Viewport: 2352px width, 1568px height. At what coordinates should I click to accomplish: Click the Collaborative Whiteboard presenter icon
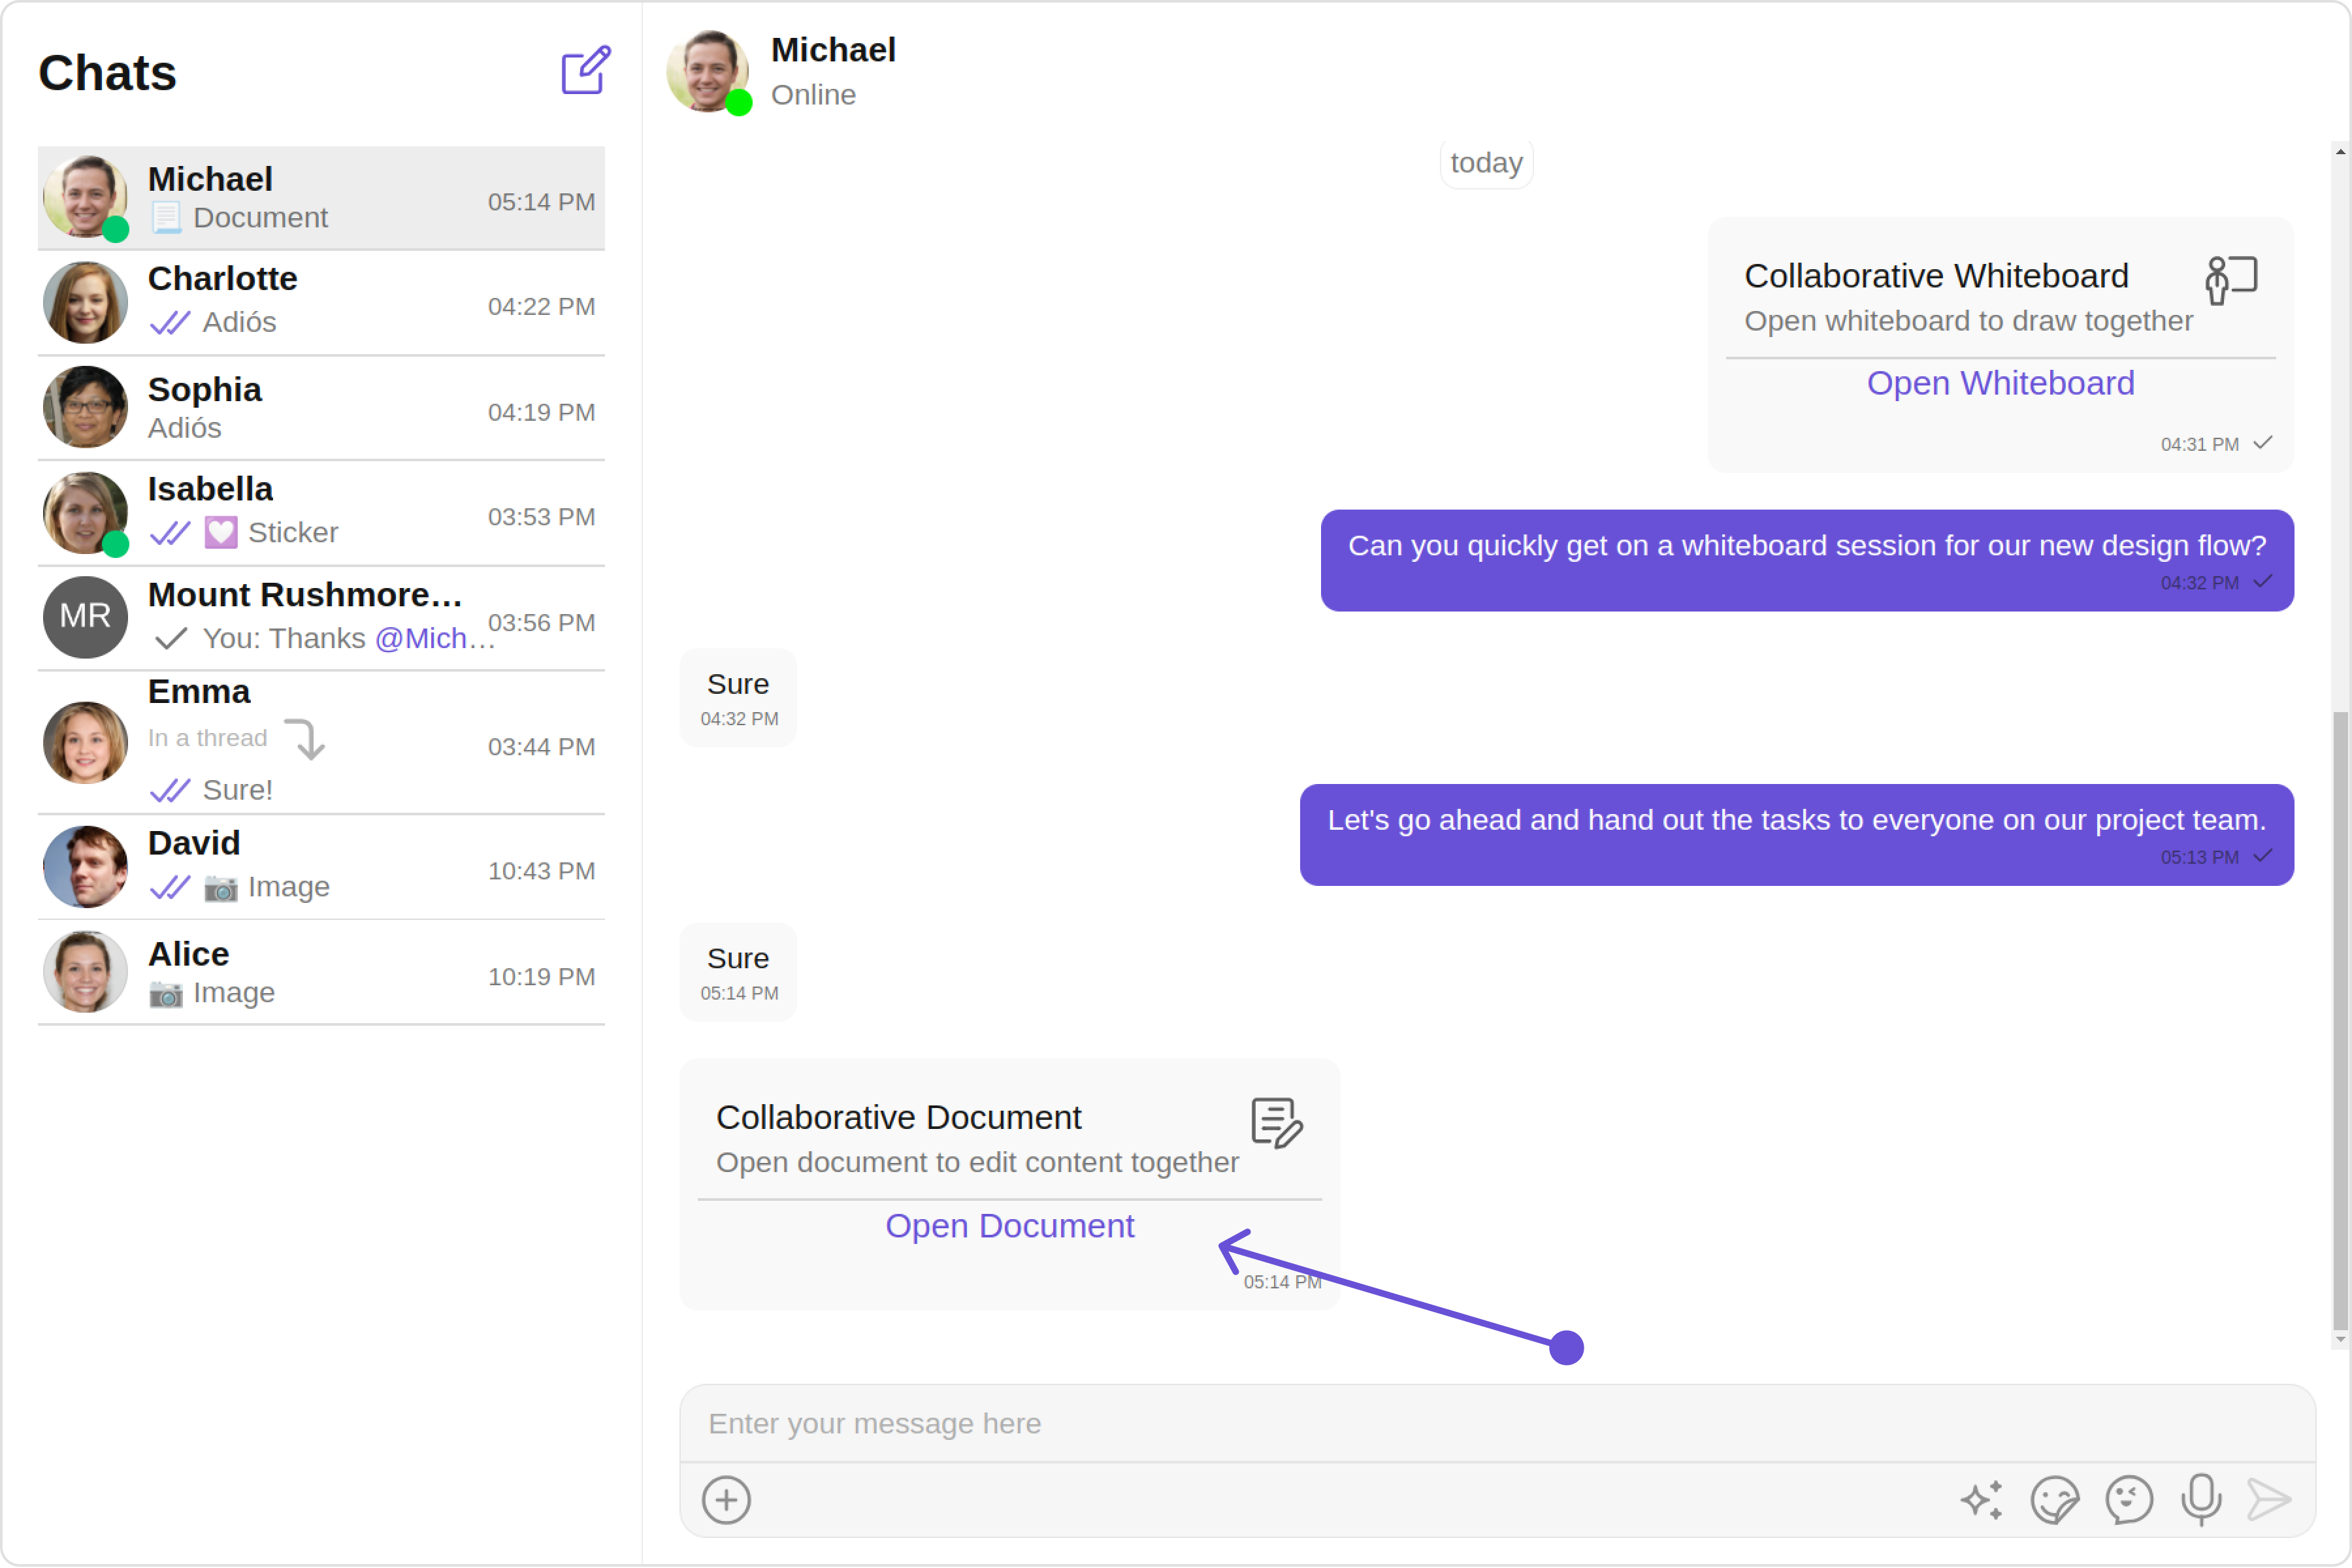click(x=2231, y=280)
